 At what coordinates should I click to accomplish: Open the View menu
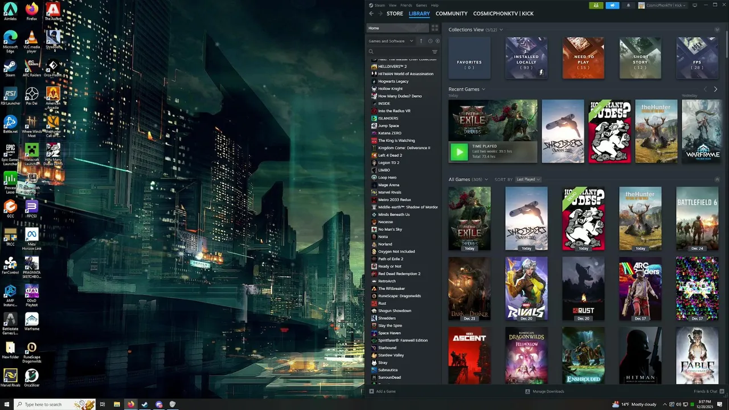tap(392, 5)
